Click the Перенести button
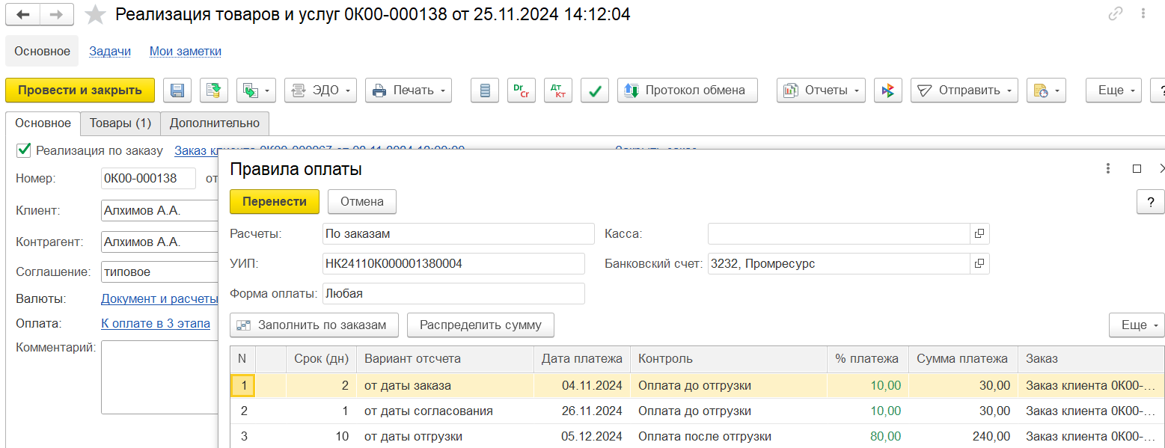Image resolution: width=1165 pixels, height=448 pixels. (x=275, y=201)
